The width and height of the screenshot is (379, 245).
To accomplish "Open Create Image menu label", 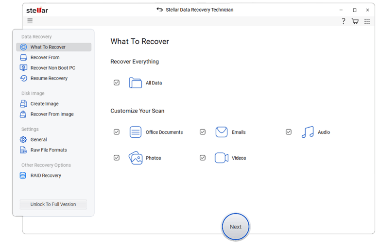I will click(x=45, y=103).
